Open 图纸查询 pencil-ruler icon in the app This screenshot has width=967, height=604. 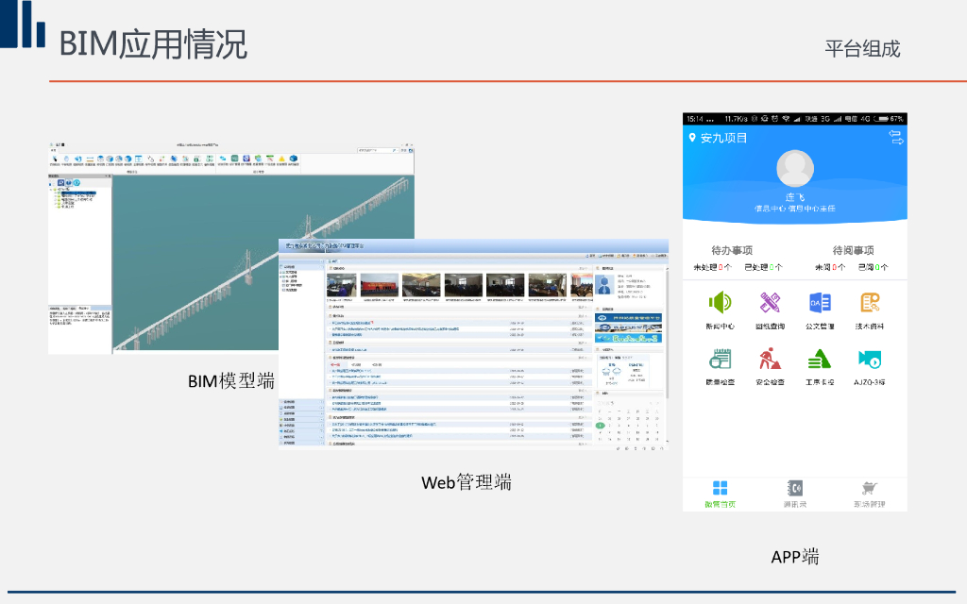tap(770, 303)
